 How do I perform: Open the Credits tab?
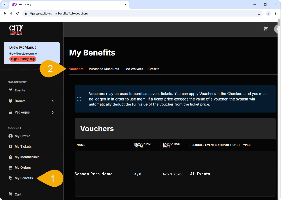[154, 69]
